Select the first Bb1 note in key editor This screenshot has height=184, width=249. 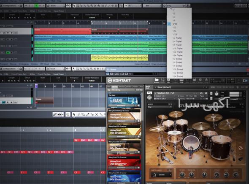pos(76,140)
